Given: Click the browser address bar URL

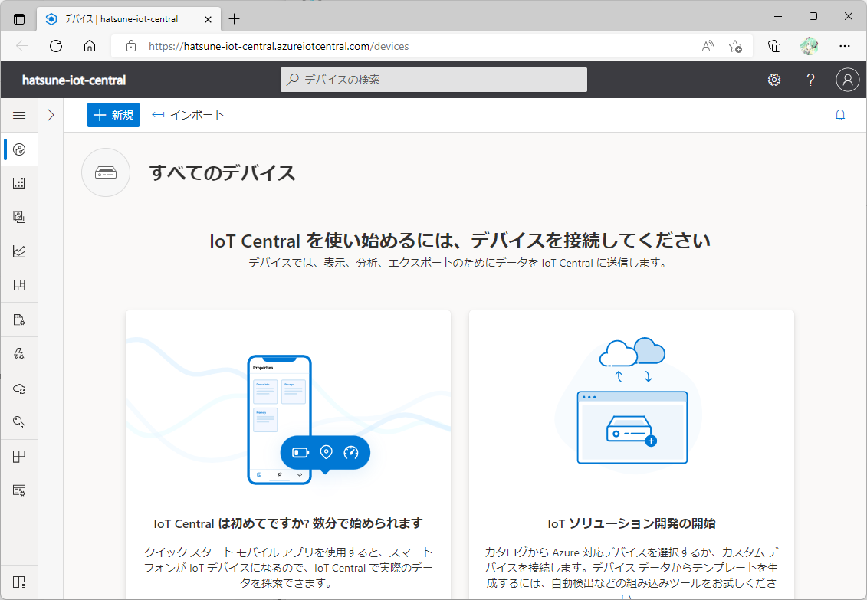Looking at the screenshot, I should coord(279,47).
